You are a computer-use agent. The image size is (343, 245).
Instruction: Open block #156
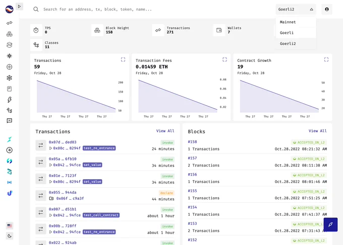click(x=193, y=175)
